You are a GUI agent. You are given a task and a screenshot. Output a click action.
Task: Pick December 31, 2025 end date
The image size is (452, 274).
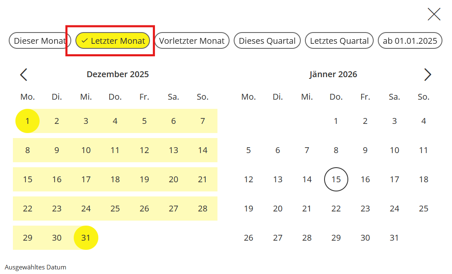click(86, 238)
